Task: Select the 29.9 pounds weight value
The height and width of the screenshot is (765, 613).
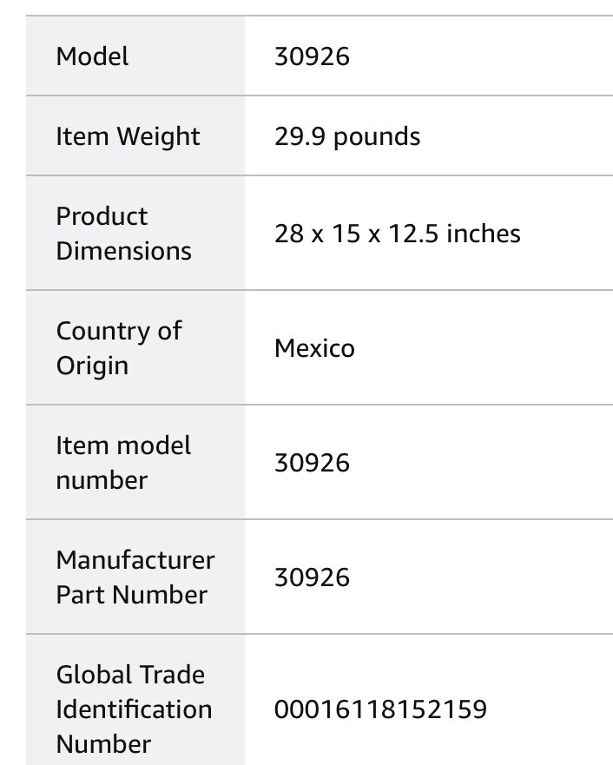Action: pos(346,136)
